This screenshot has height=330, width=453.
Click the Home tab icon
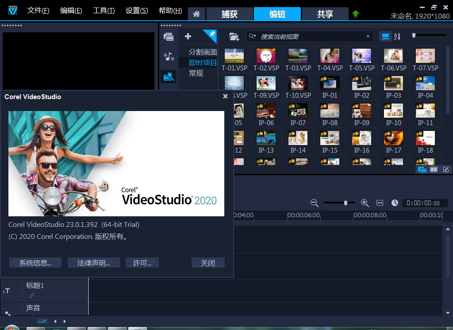(x=196, y=14)
